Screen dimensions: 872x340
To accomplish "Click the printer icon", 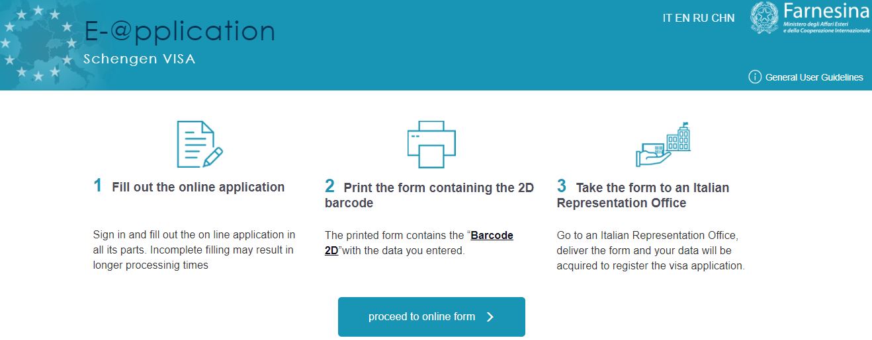I will (x=431, y=145).
